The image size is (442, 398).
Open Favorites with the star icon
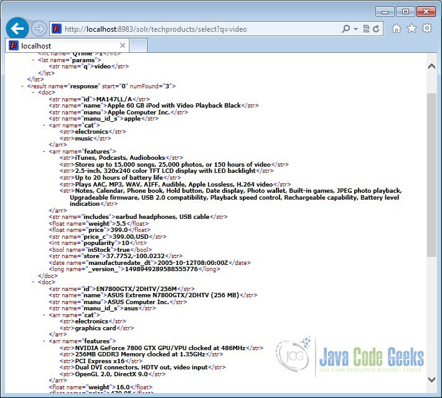411,28
